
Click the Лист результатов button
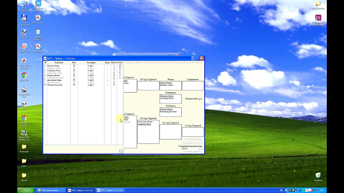click(x=193, y=139)
